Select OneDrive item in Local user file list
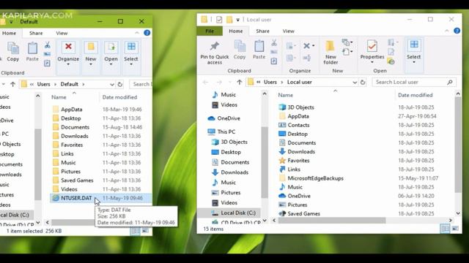This screenshot has width=469, height=263. [x=299, y=196]
